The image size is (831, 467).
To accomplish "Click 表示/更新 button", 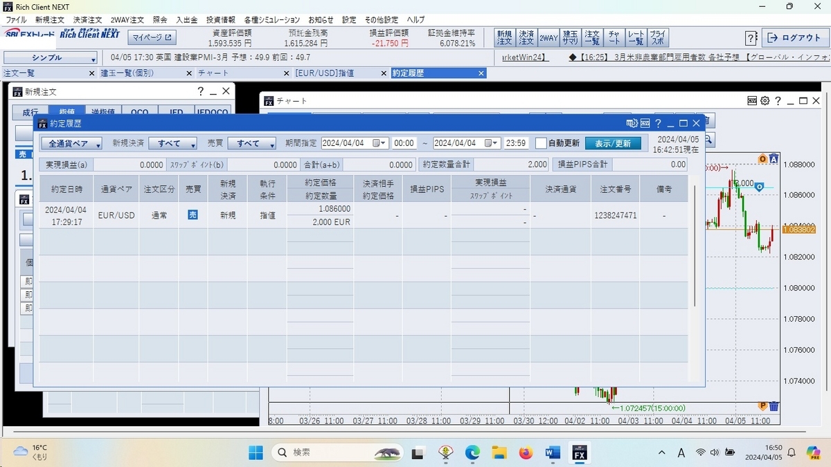I will [614, 143].
